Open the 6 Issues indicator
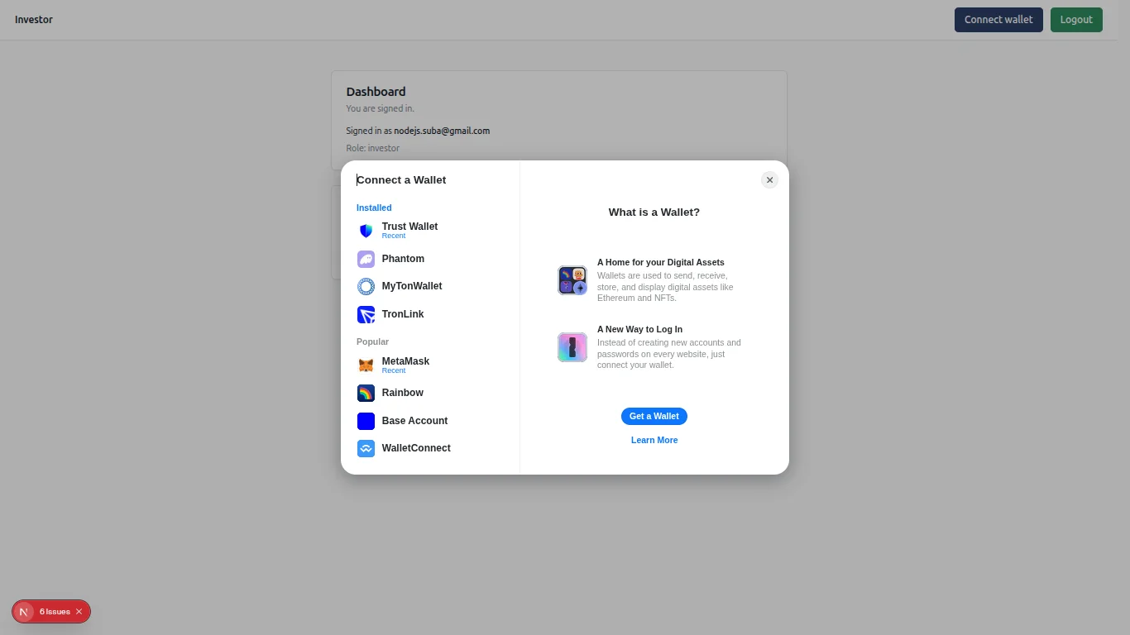This screenshot has height=635, width=1130. (55, 612)
